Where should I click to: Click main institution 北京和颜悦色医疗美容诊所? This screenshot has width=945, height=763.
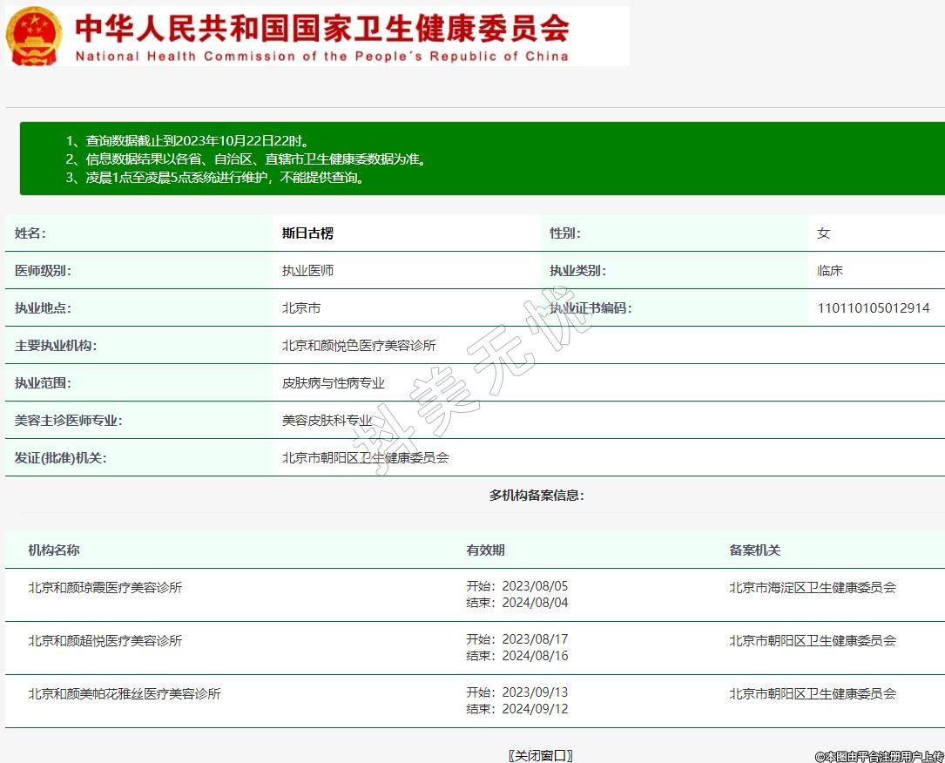click(359, 346)
